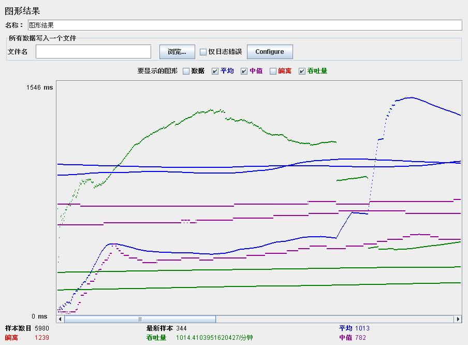468x345 pixels.
Task: Open the Configure dialog
Action: pos(270,52)
